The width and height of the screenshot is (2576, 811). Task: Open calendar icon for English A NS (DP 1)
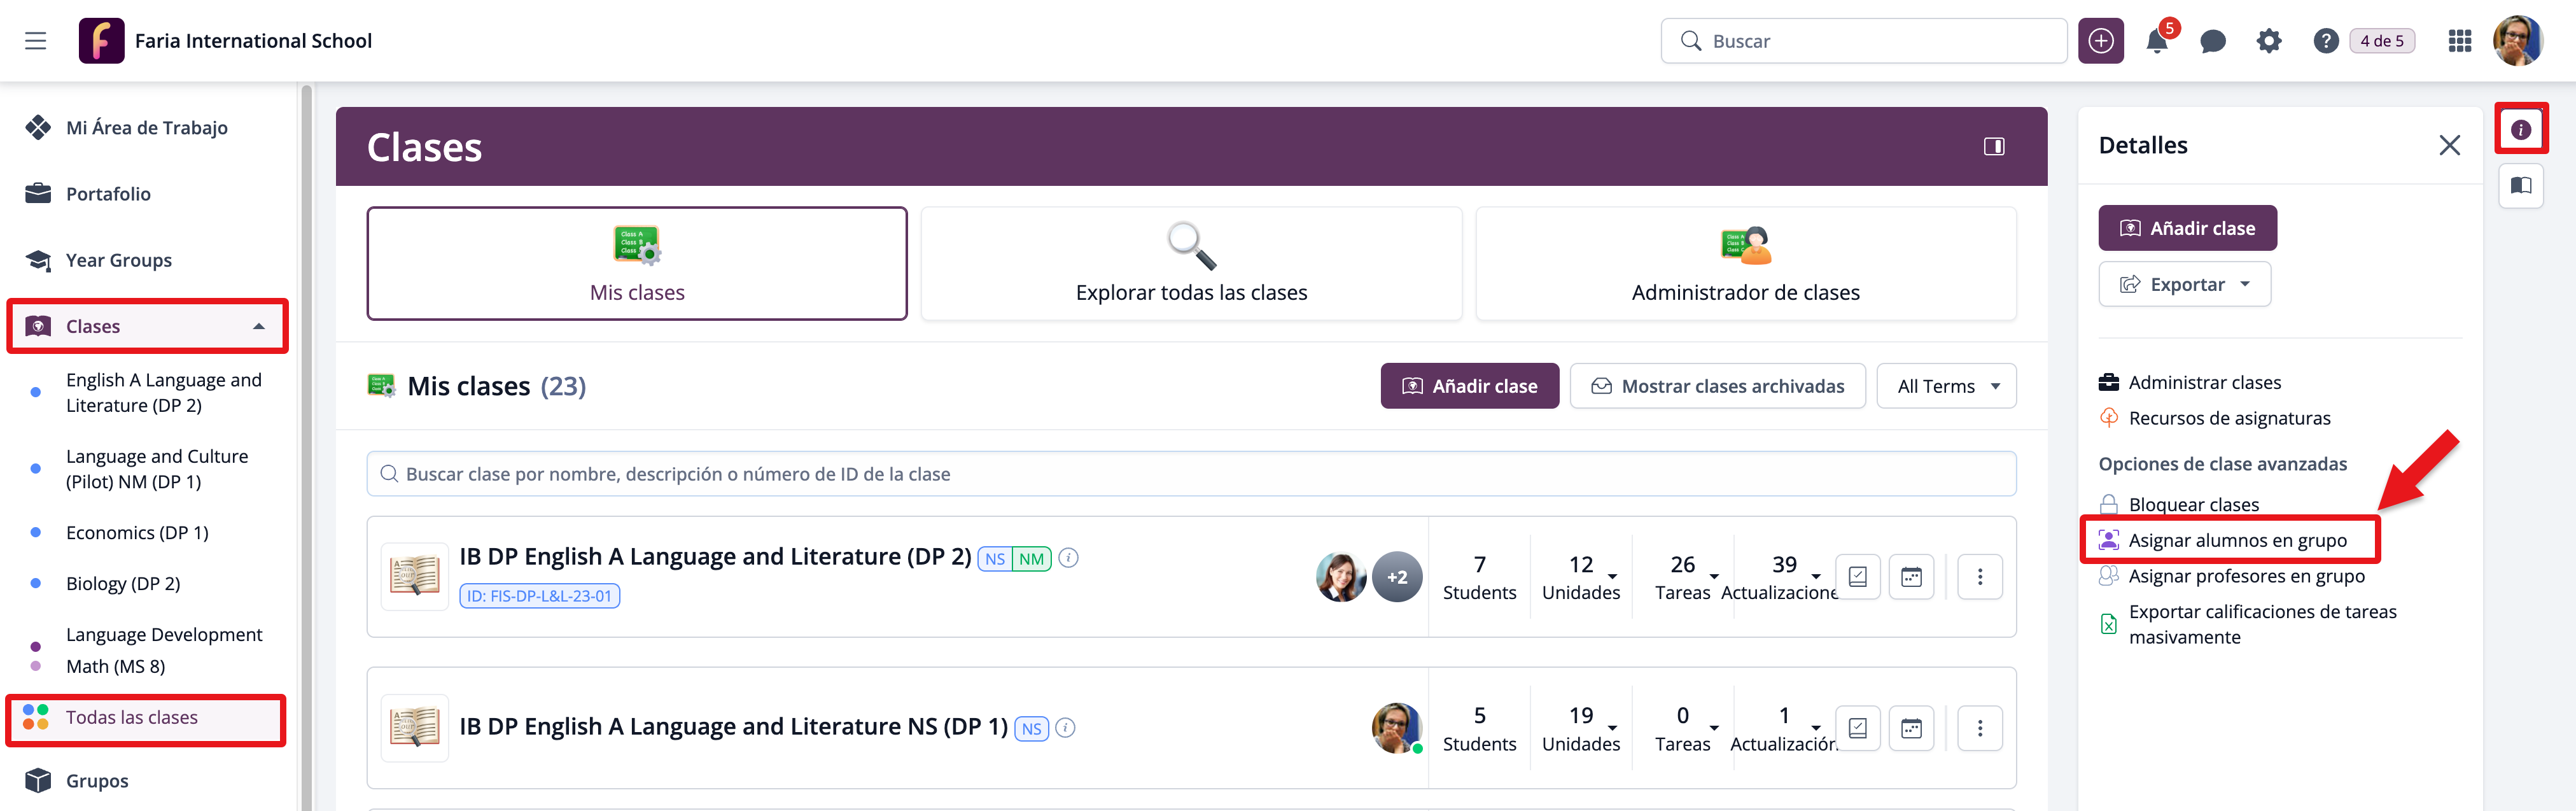pos(1911,728)
